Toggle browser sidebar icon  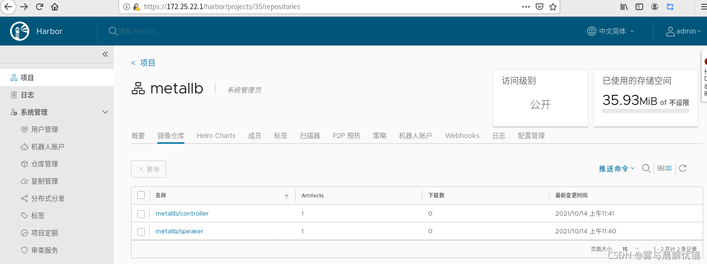click(639, 7)
